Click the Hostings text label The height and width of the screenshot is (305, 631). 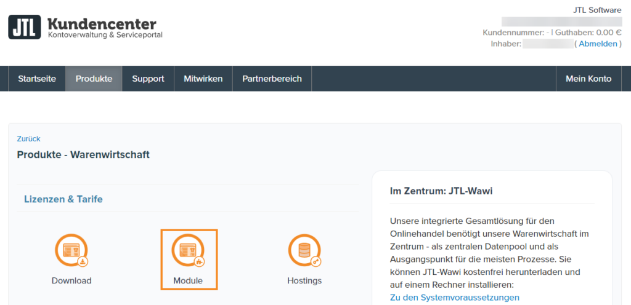pyautogui.click(x=304, y=281)
